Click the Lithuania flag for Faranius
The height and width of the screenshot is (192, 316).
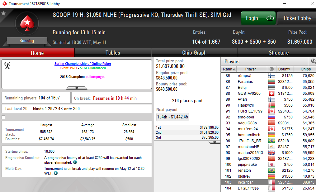pyautogui.click(x=272, y=81)
